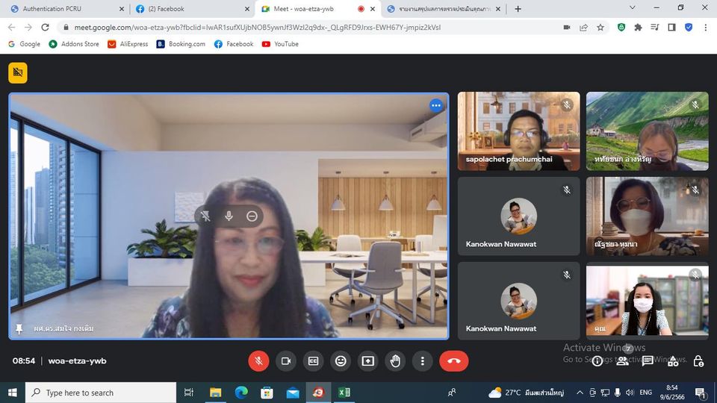Screen dimensions: 717x403
Task: Open the host controls lock icon
Action: (x=698, y=361)
